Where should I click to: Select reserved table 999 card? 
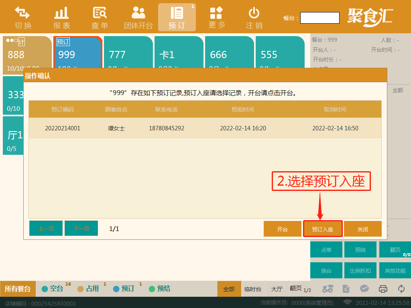[78, 53]
